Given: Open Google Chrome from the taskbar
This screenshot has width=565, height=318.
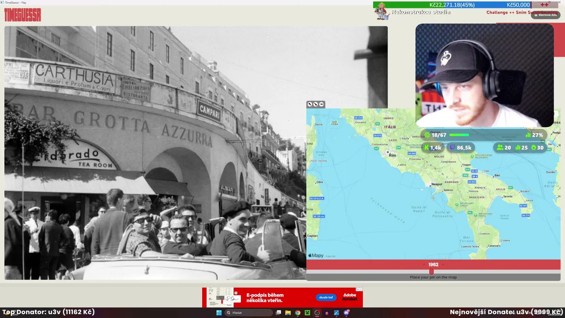Looking at the screenshot, I should coord(298,313).
